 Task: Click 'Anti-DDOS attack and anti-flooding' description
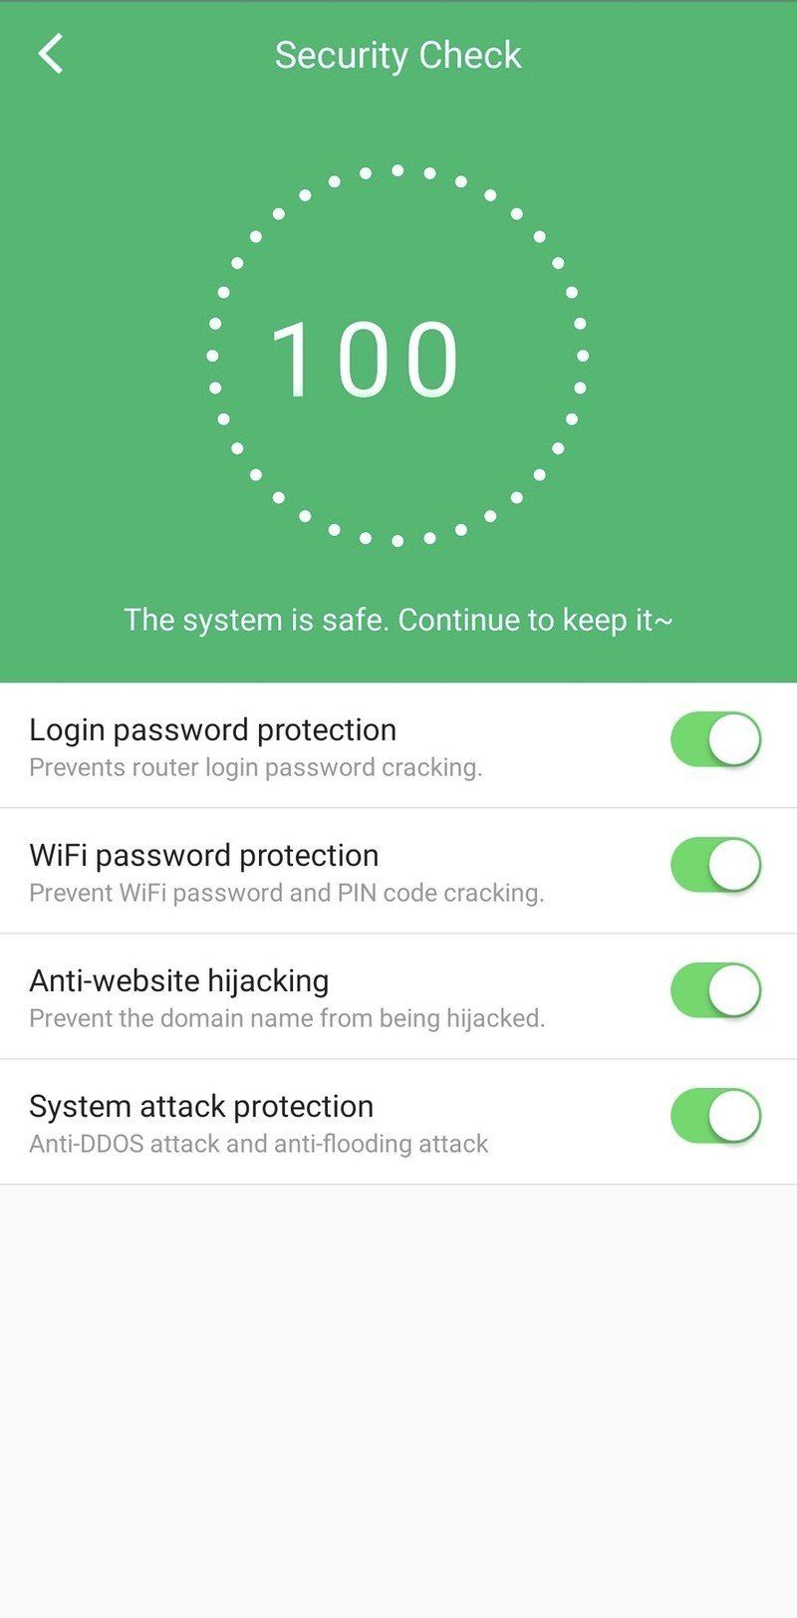pyautogui.click(x=259, y=1144)
